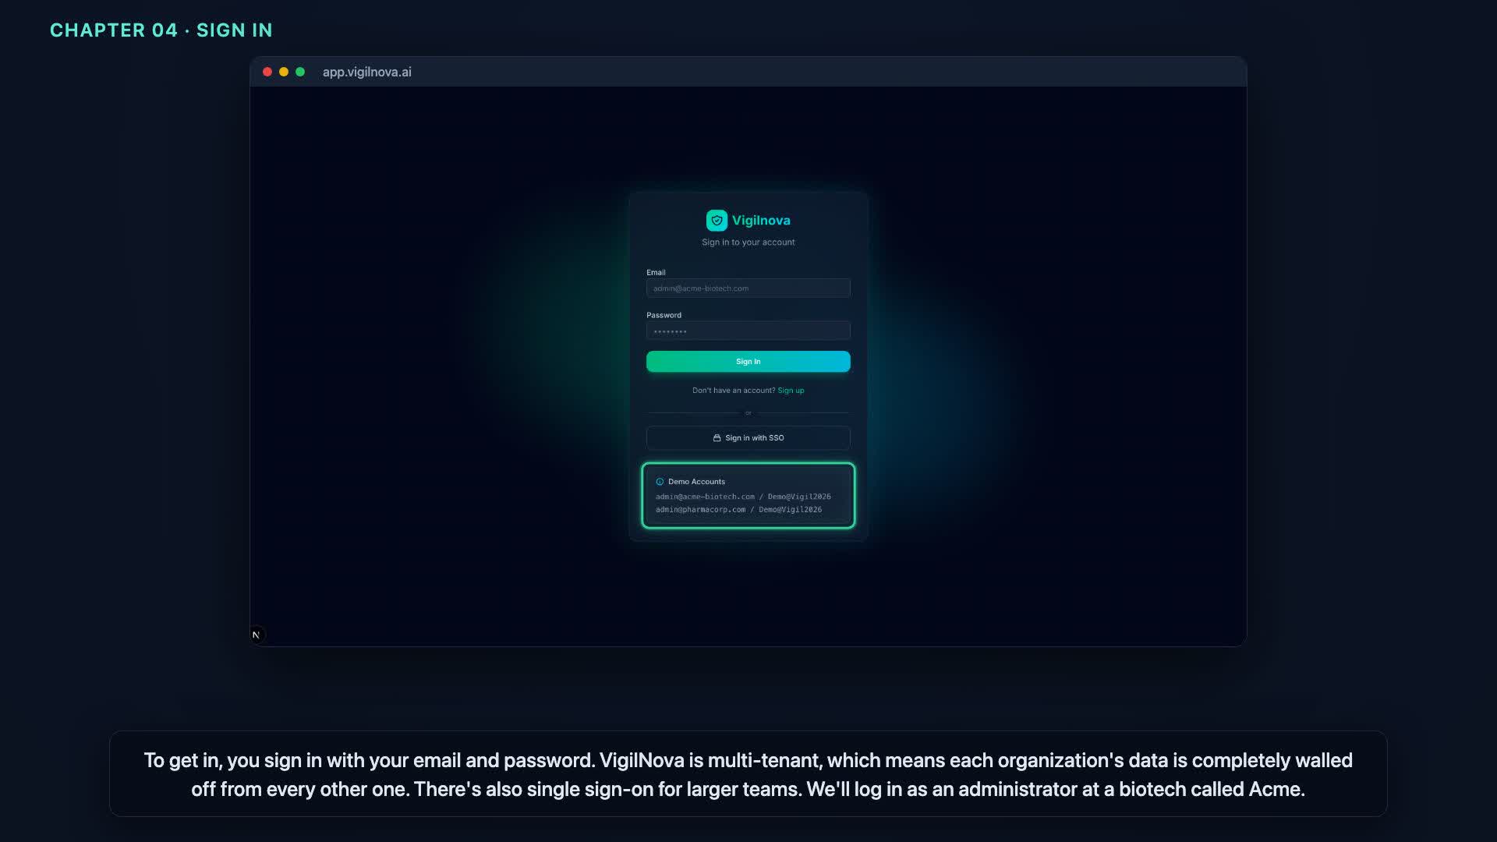Image resolution: width=1497 pixels, height=842 pixels.
Task: Click the red close window dot
Action: click(267, 72)
